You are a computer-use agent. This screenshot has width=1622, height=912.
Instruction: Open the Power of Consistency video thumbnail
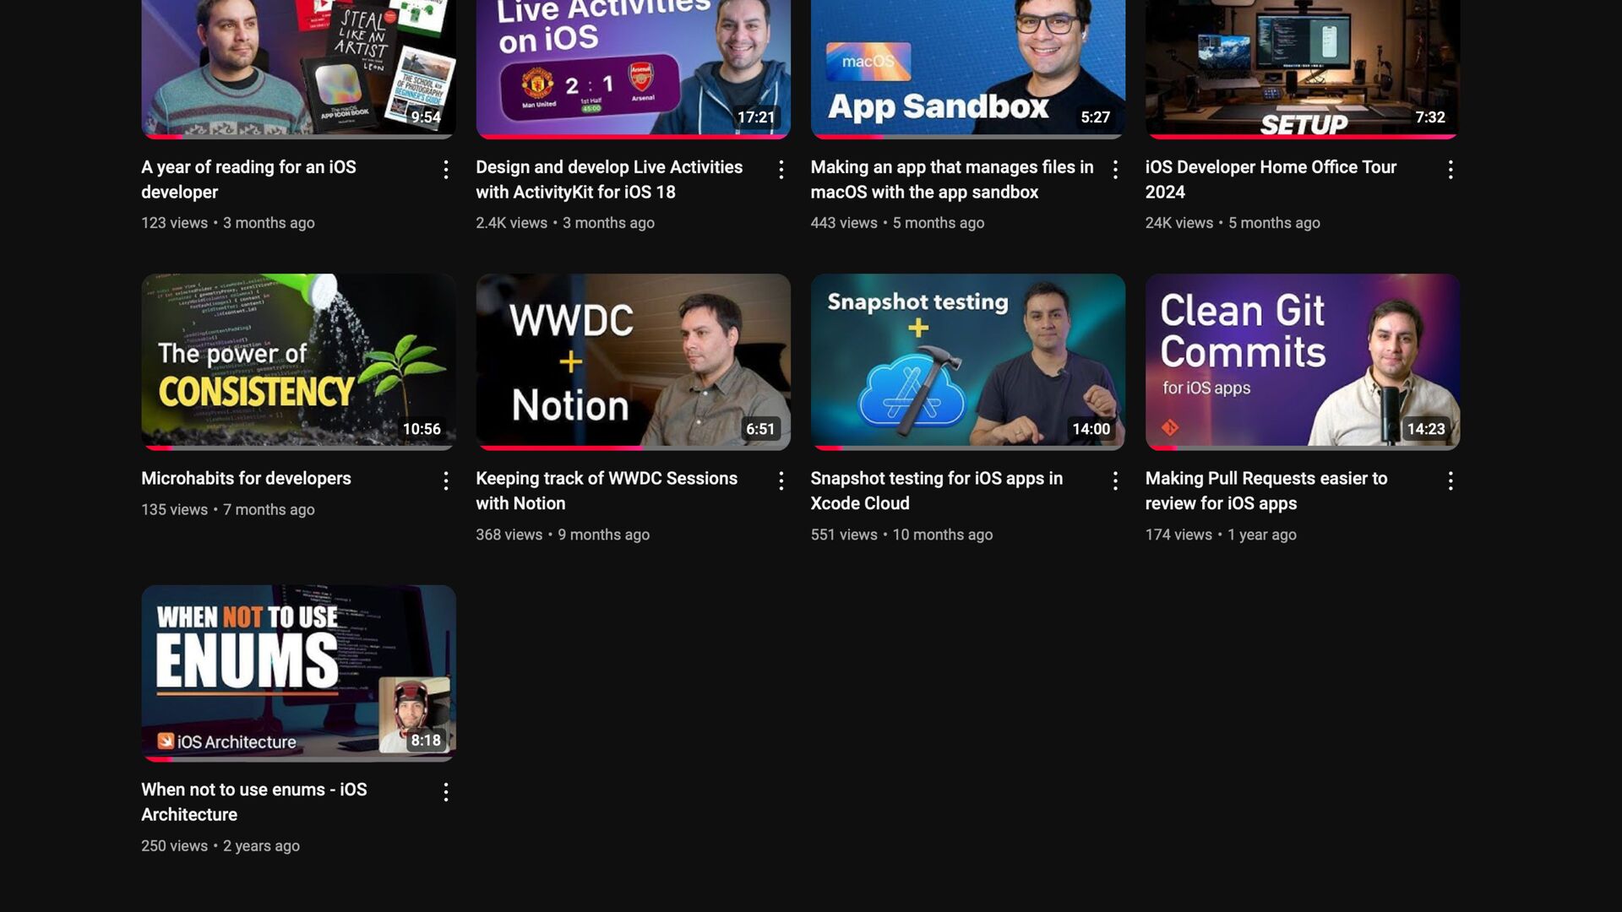(x=298, y=361)
